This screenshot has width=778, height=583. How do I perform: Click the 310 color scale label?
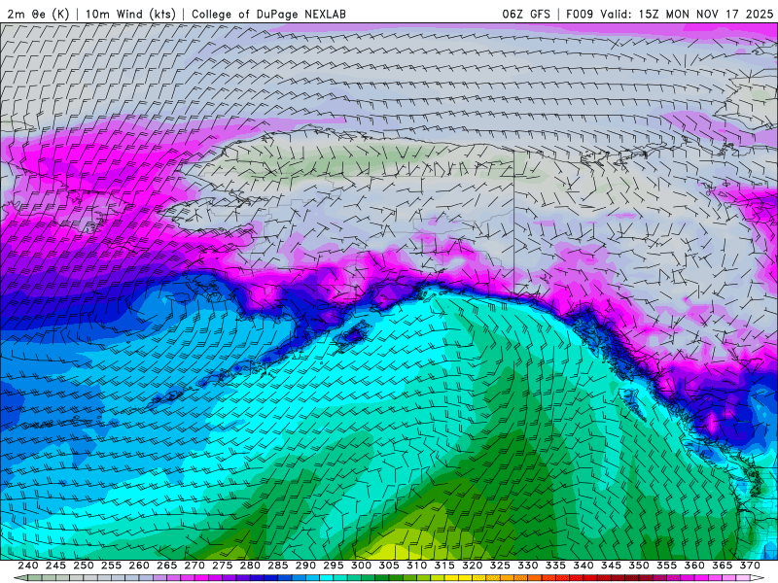pyautogui.click(x=417, y=566)
